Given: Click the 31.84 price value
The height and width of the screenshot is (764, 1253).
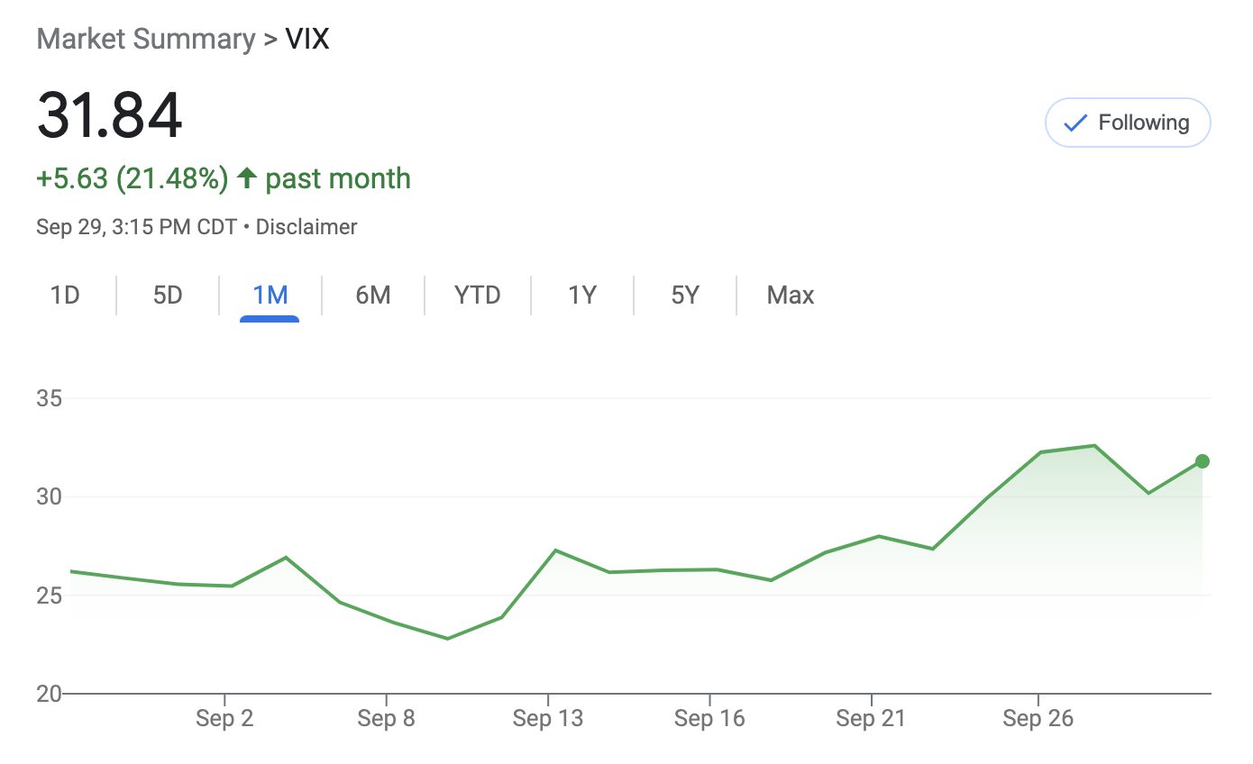Looking at the screenshot, I should pos(110,115).
